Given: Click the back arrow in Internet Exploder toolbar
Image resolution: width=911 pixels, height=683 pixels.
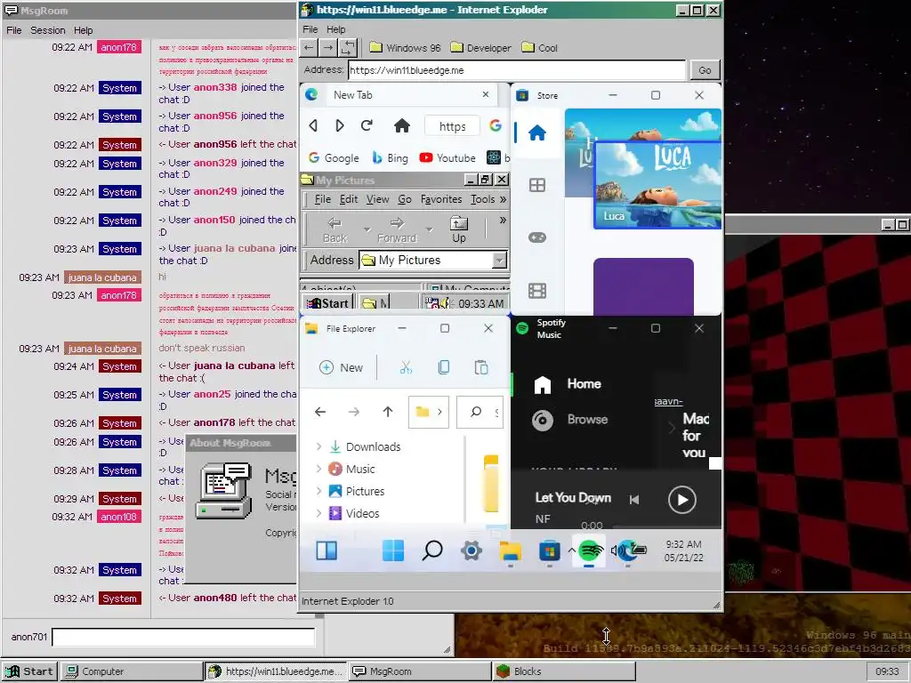Looking at the screenshot, I should pyautogui.click(x=309, y=48).
